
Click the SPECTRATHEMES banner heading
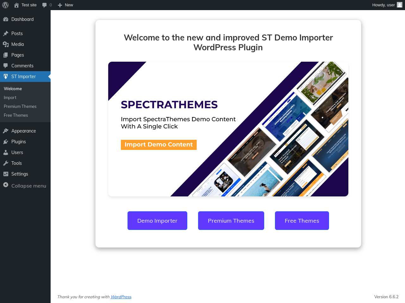[x=169, y=105]
